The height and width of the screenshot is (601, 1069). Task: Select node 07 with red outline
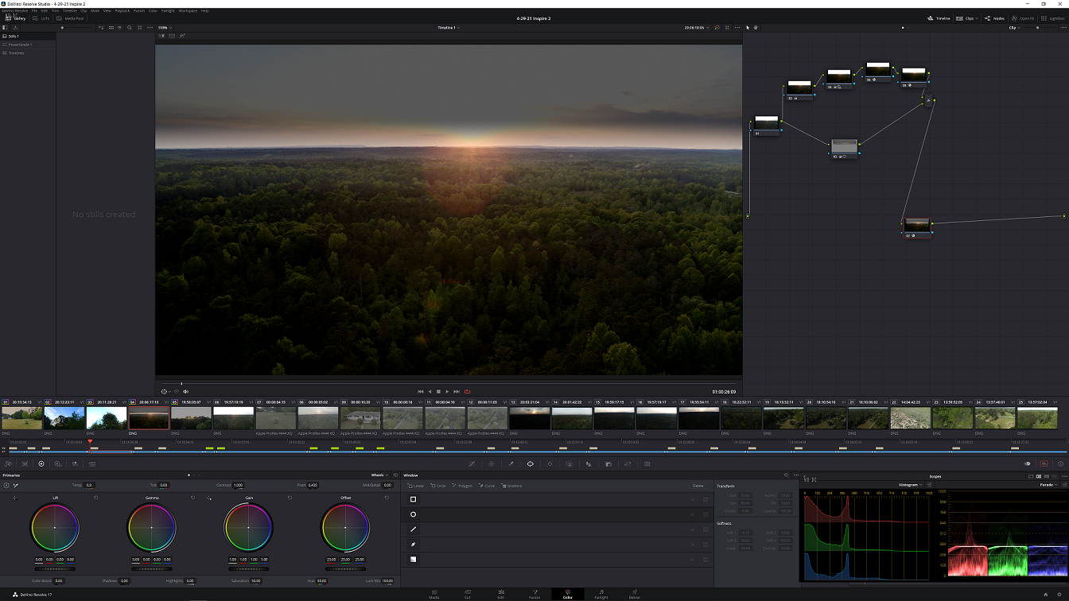coord(917,228)
